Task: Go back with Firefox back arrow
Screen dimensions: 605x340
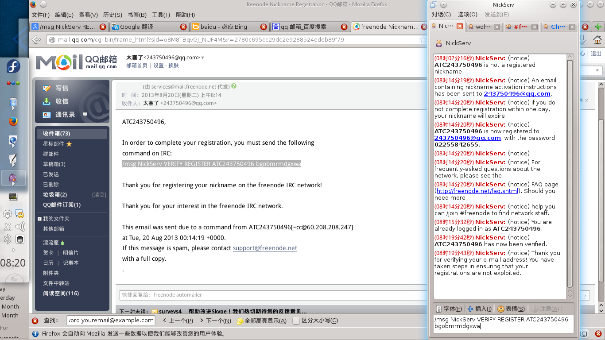Action: click(37, 40)
